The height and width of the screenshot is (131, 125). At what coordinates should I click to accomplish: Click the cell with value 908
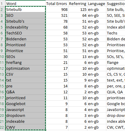click(x=57, y=9)
